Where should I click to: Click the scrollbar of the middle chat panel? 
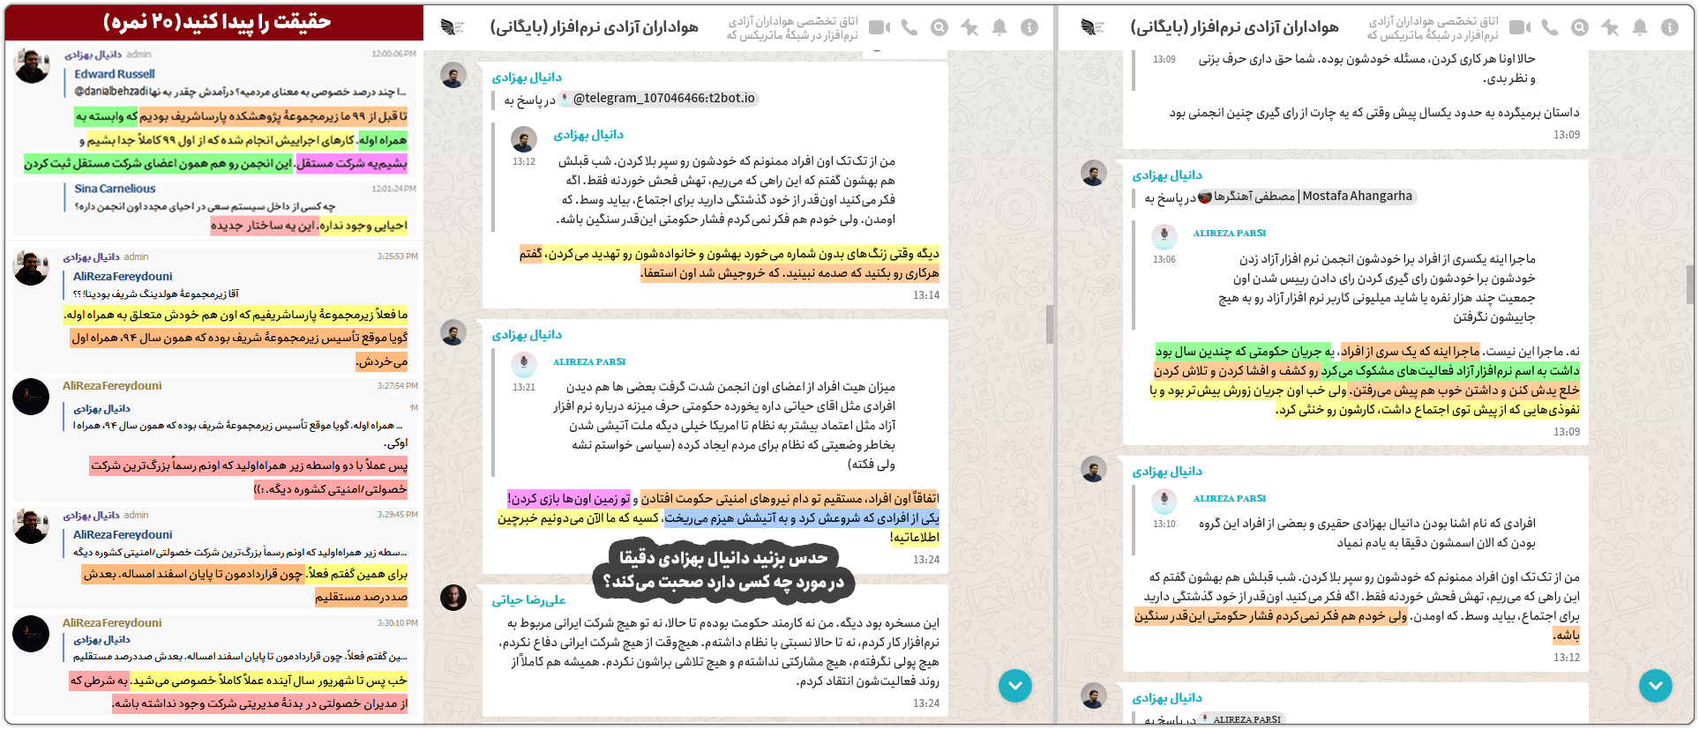1049,324
